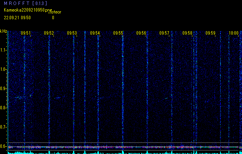Viewport: 242px width, 154px height.
Task: Click the 09:56 time marker
Action: click(x=141, y=33)
